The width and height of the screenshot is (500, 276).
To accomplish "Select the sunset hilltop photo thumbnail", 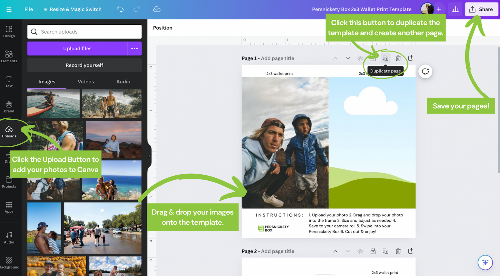I will [x=114, y=139].
